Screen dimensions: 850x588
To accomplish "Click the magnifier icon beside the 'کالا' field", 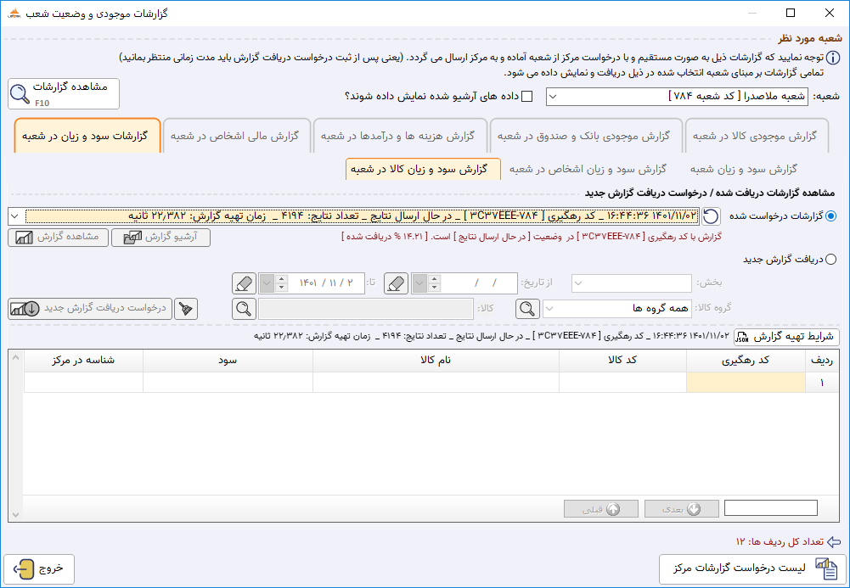I will (x=244, y=309).
